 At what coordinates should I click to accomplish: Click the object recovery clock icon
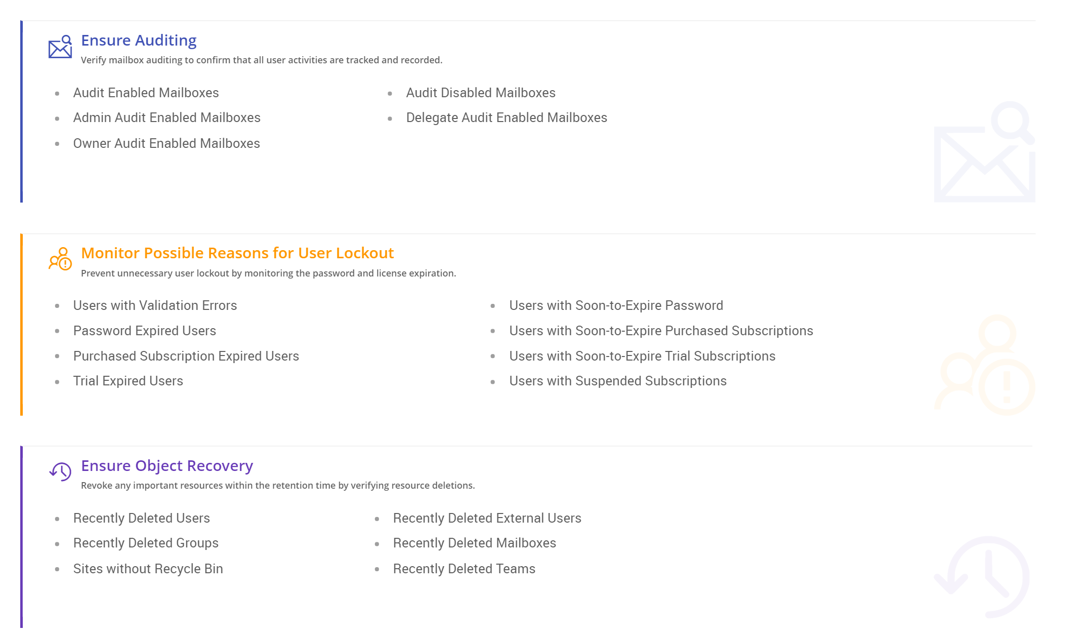pyautogui.click(x=60, y=471)
